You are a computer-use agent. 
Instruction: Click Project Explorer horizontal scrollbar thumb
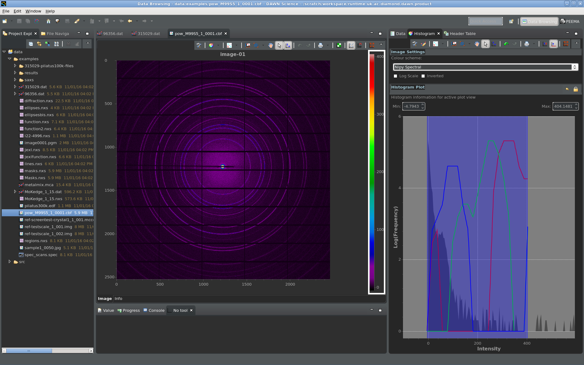[29, 351]
